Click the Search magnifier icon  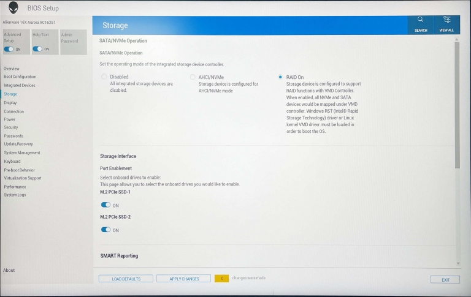(420, 20)
